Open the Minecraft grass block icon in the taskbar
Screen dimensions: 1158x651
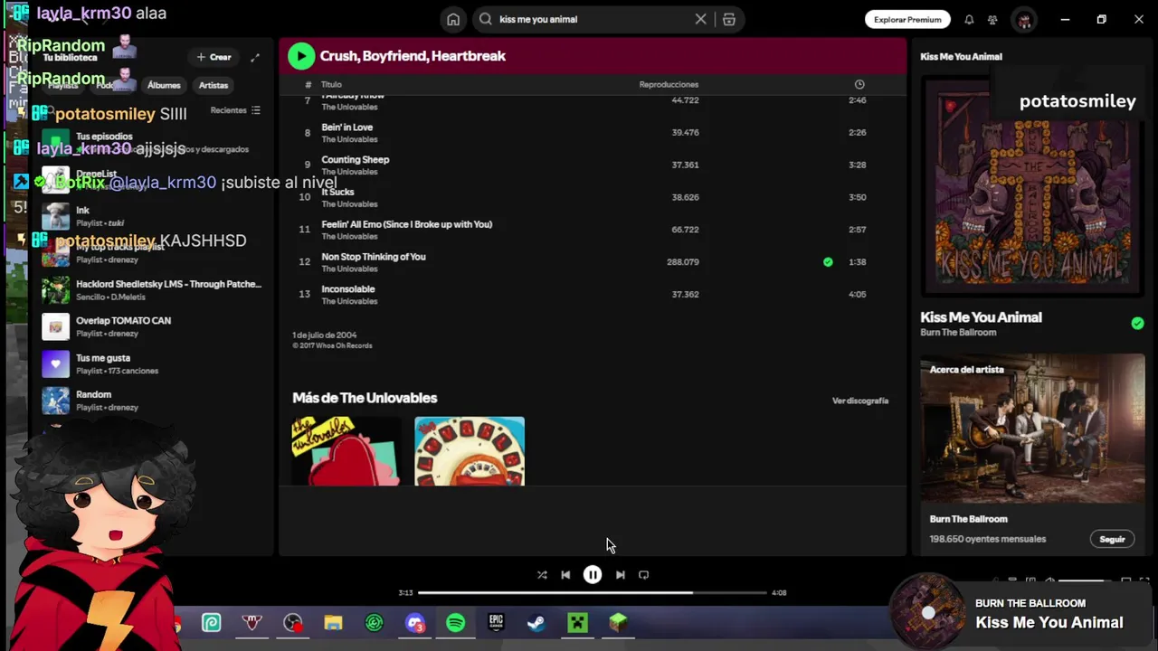coord(618,623)
